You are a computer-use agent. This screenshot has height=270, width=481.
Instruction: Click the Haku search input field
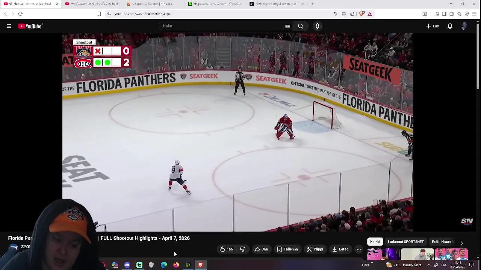[x=222, y=26]
